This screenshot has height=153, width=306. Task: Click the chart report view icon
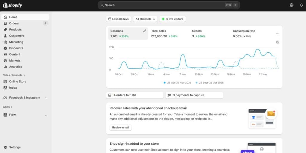coord(278,42)
